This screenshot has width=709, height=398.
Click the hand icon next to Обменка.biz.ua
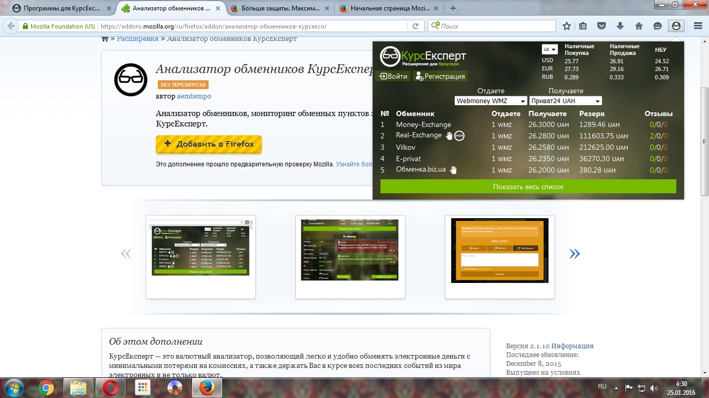(x=453, y=169)
